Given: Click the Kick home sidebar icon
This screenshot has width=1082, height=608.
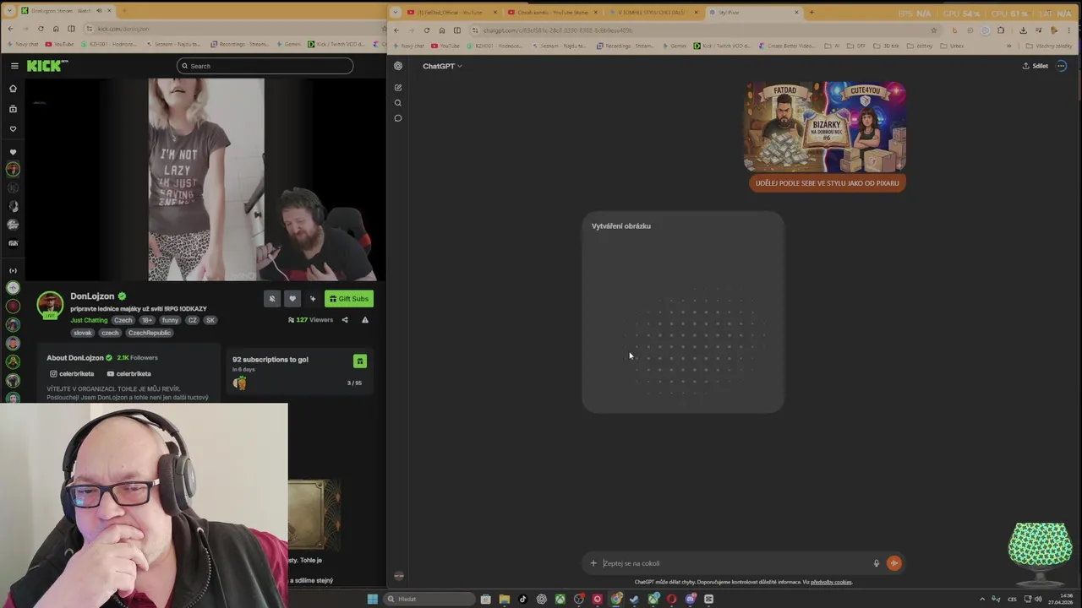Looking at the screenshot, I should pyautogui.click(x=13, y=89).
